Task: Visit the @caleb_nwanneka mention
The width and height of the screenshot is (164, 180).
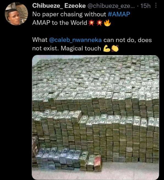Action: point(75,40)
